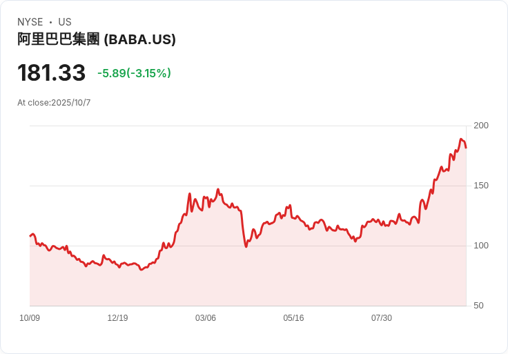Screen dimensions: 508x354
Task: Click the lowest point of the price line
Action: click(x=141, y=269)
